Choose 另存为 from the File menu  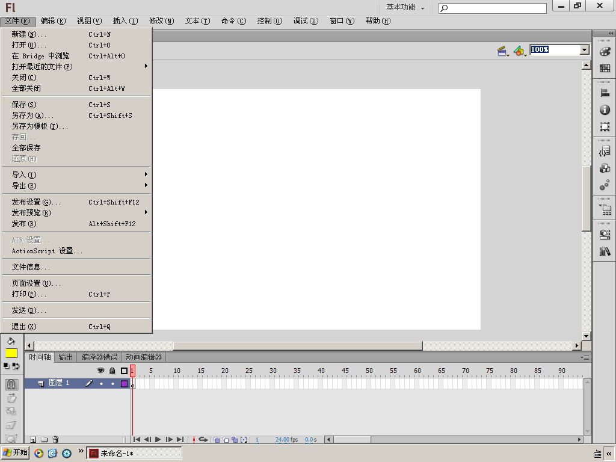(x=76, y=115)
